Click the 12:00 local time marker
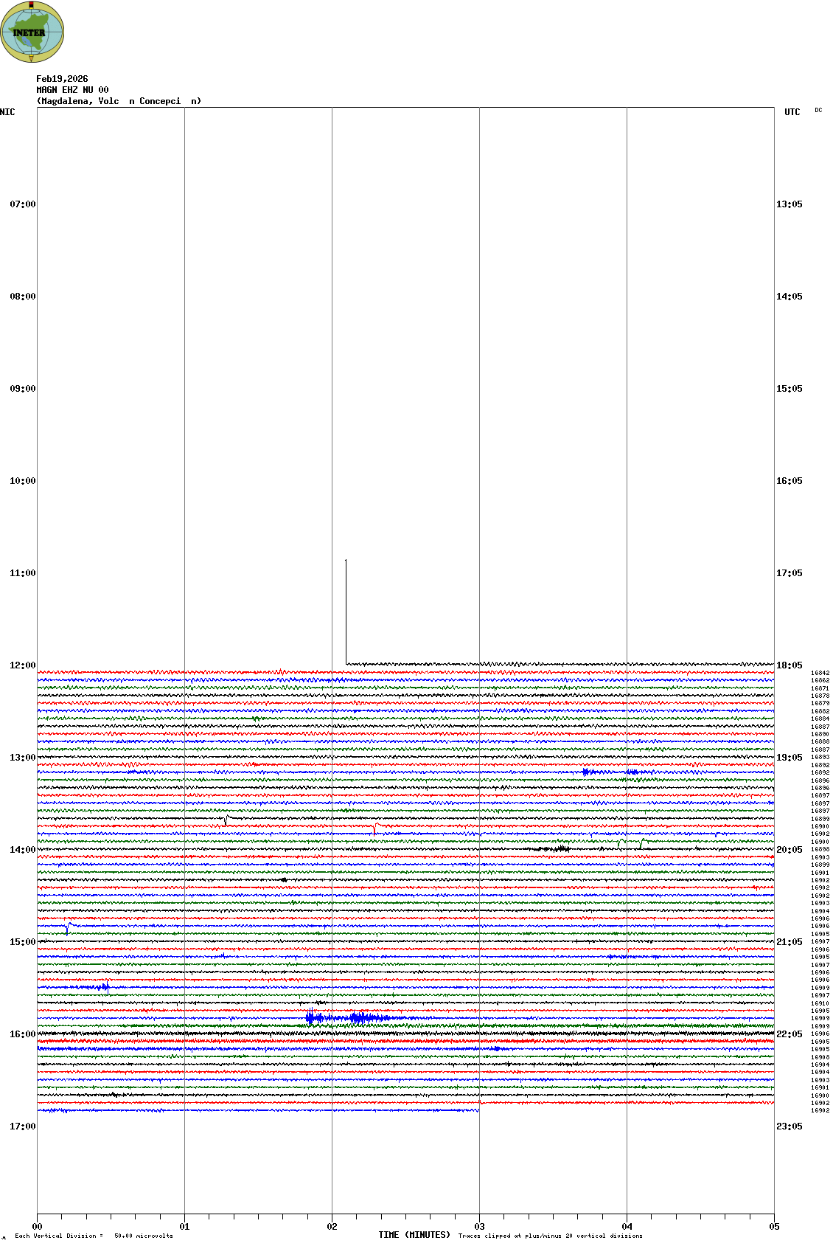The height and width of the screenshot is (1246, 833). click(22, 665)
